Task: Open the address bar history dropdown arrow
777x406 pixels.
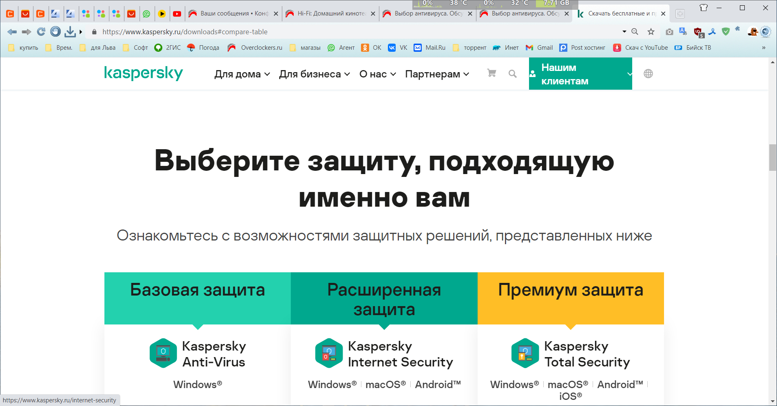Action: click(624, 32)
